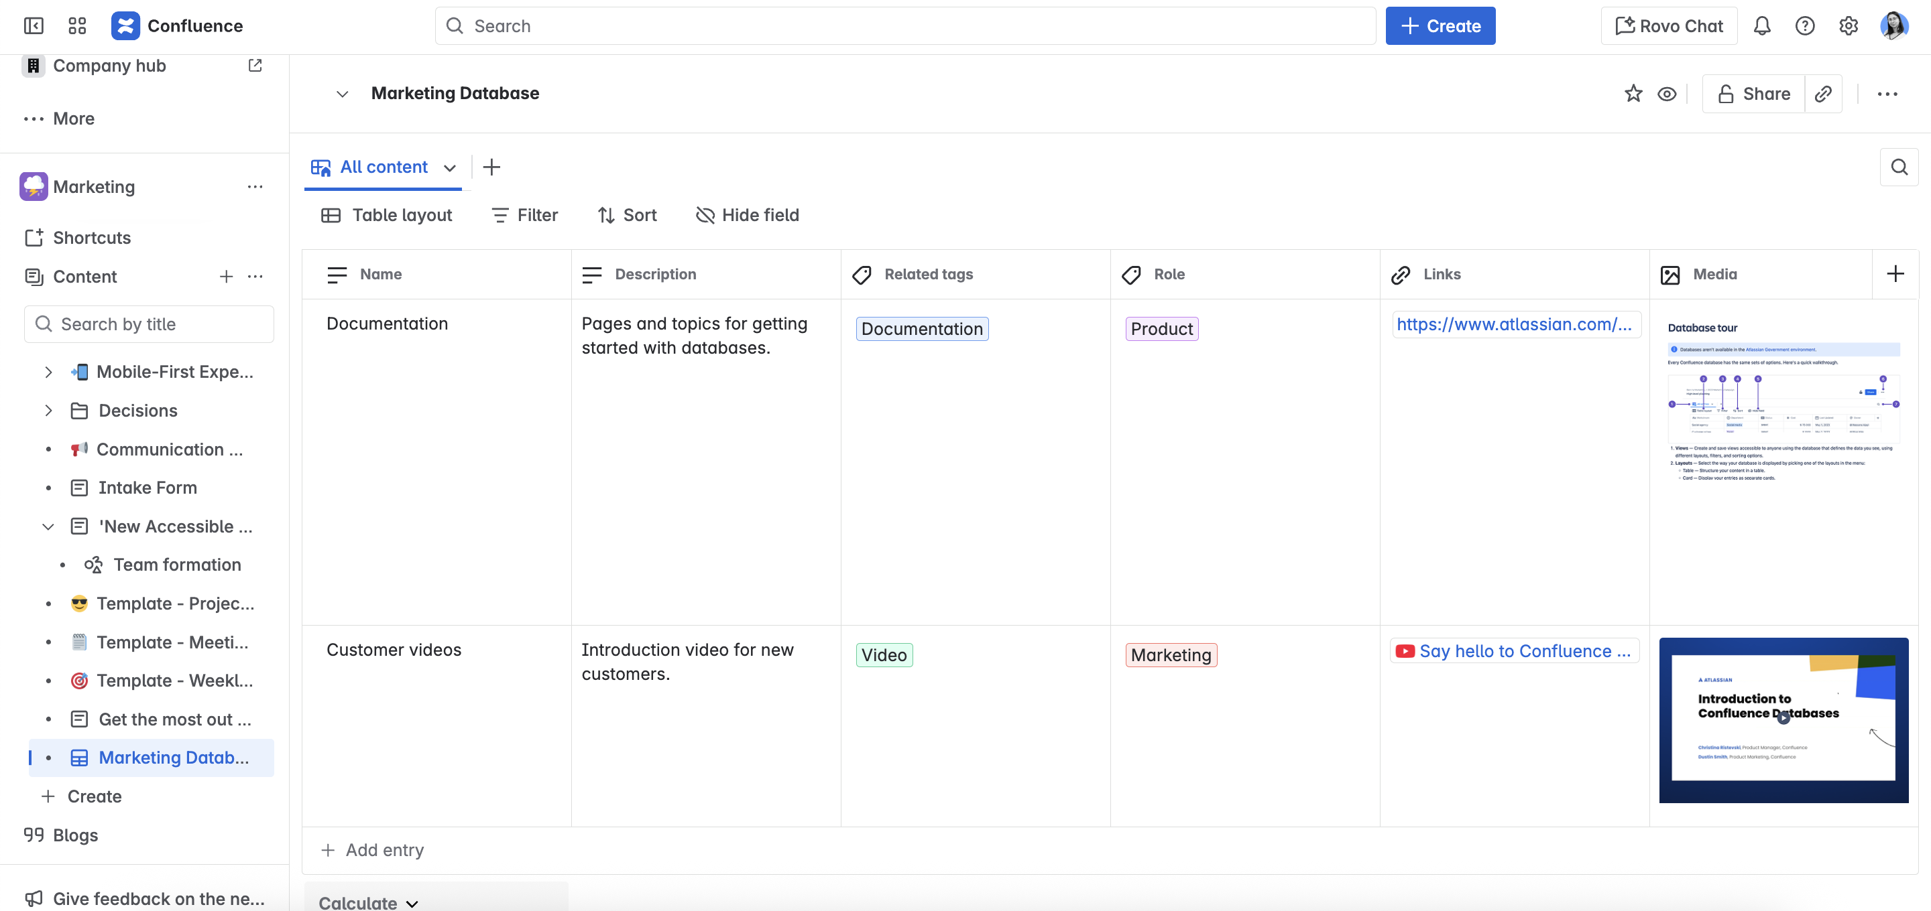Create content with plus beside Content
This screenshot has width=1931, height=911.
click(226, 277)
